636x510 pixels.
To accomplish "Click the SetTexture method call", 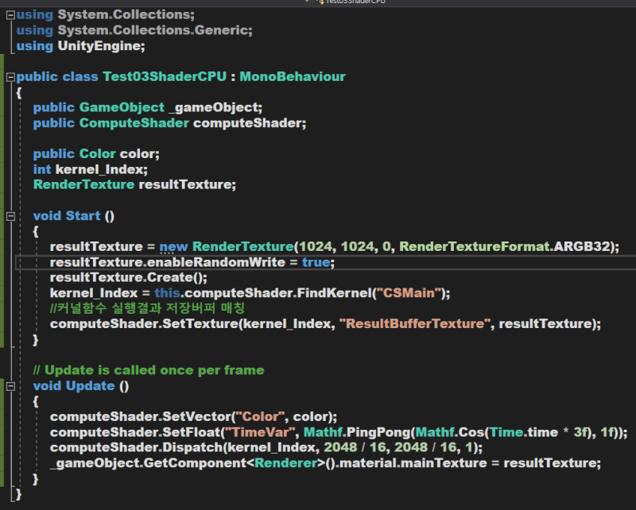I will pyautogui.click(x=200, y=323).
